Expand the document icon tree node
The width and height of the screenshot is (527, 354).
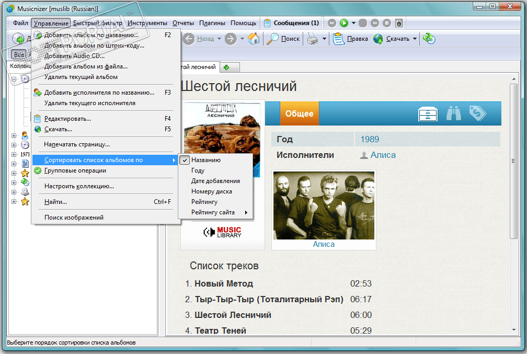(14, 164)
